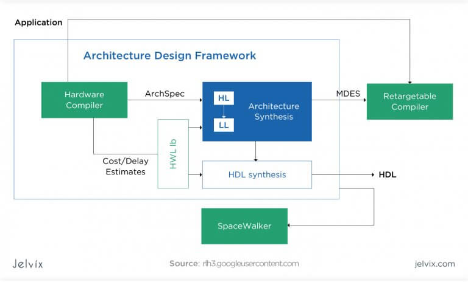The height and width of the screenshot is (282, 468).
Task: Click the SpaceWalker green box
Action: pos(244,226)
